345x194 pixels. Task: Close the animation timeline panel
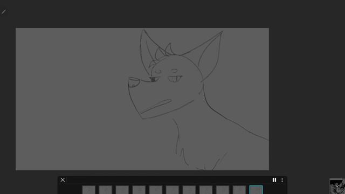(63, 180)
